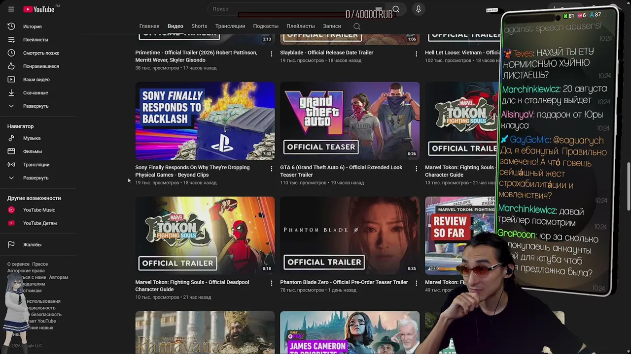Play the Sony Responds to Backlash thumbnail

205,121
